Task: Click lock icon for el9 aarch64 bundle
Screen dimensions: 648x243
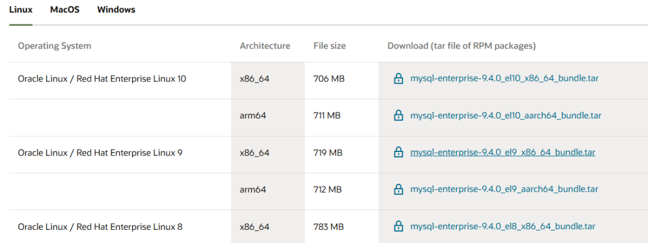Action: coord(398,189)
